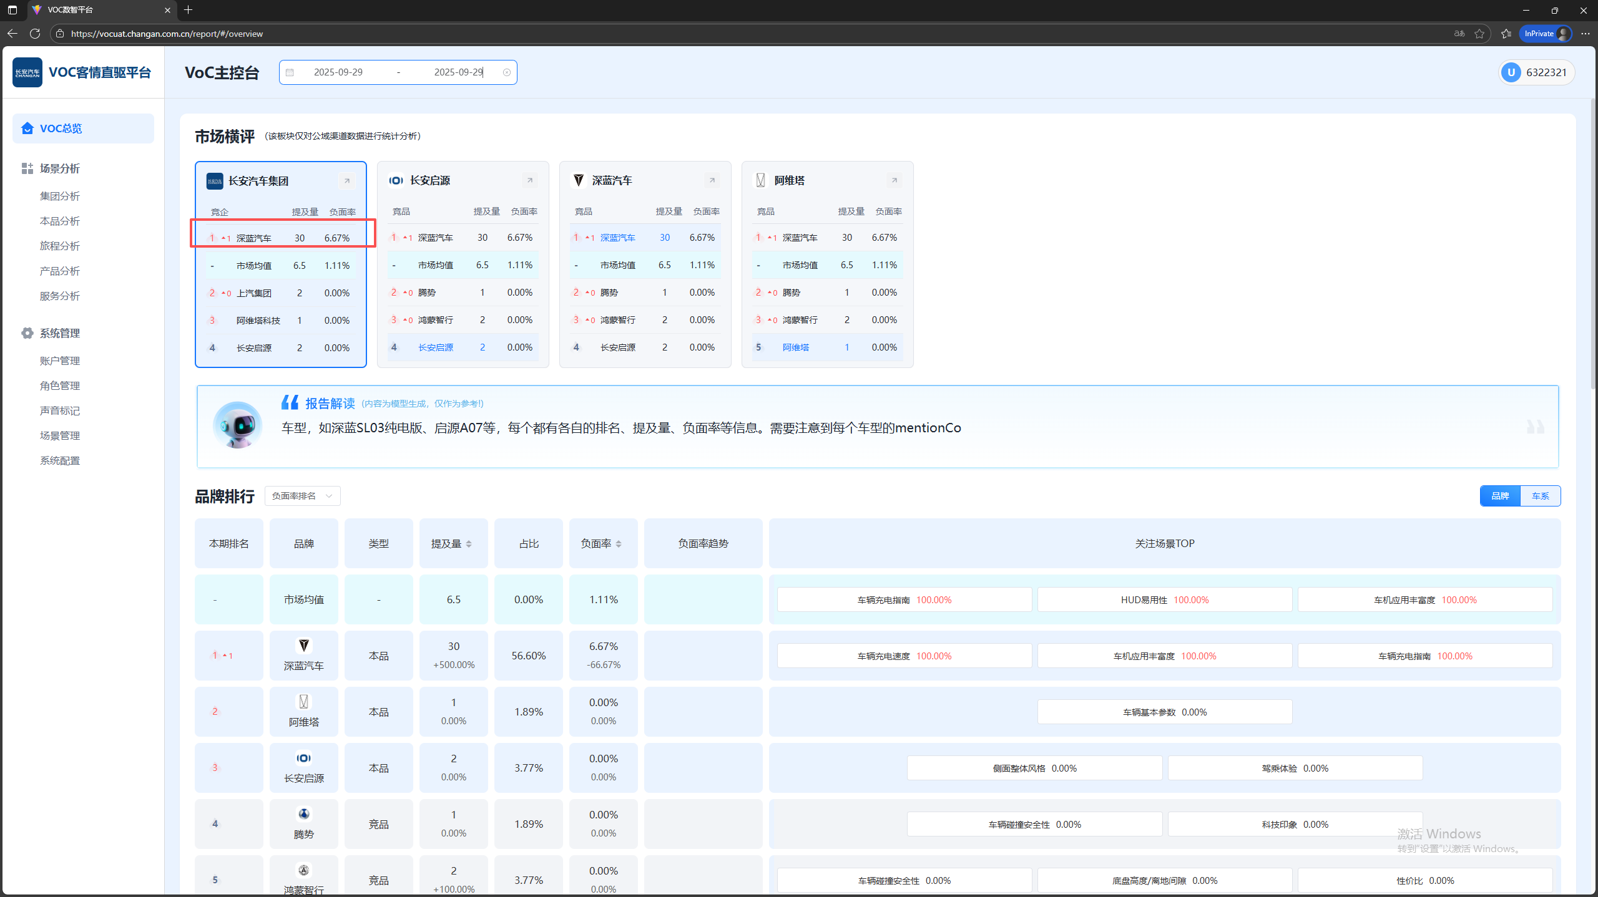
Task: Clear the date range with the circle-x icon
Action: tap(507, 72)
